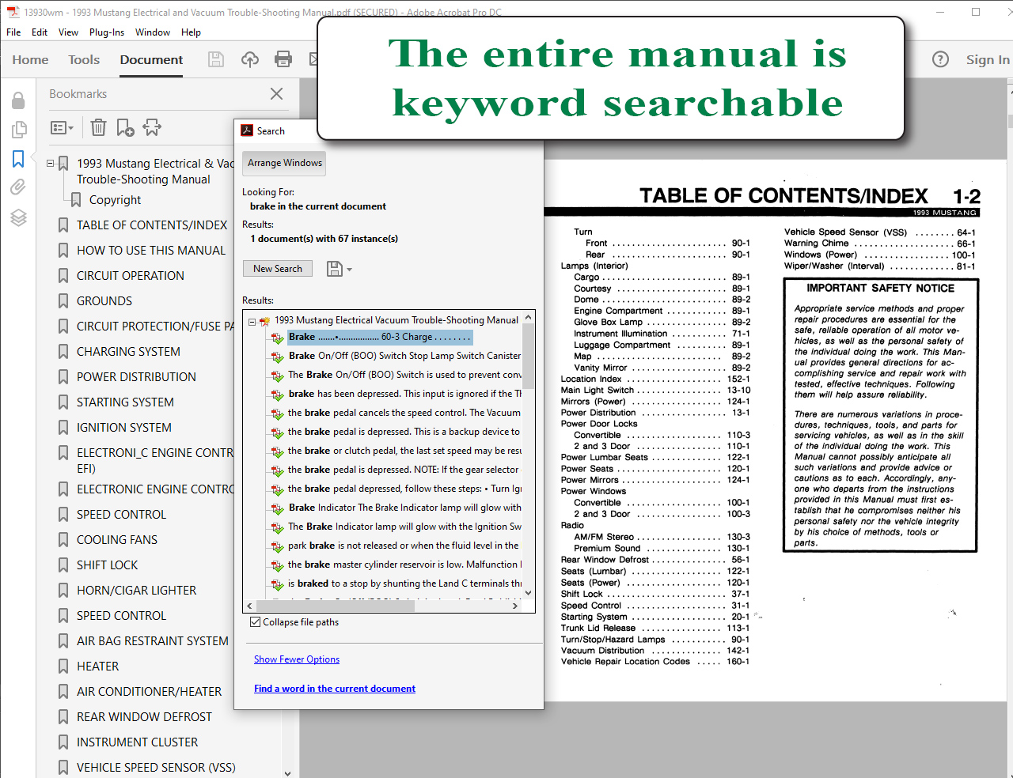Open the Plug-Ins menu
The height and width of the screenshot is (778, 1013).
107,32
